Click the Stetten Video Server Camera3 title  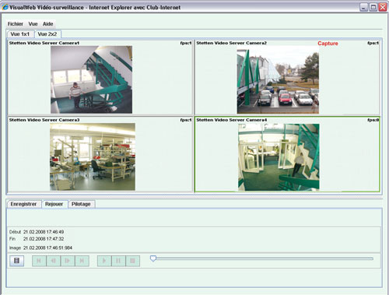point(44,120)
